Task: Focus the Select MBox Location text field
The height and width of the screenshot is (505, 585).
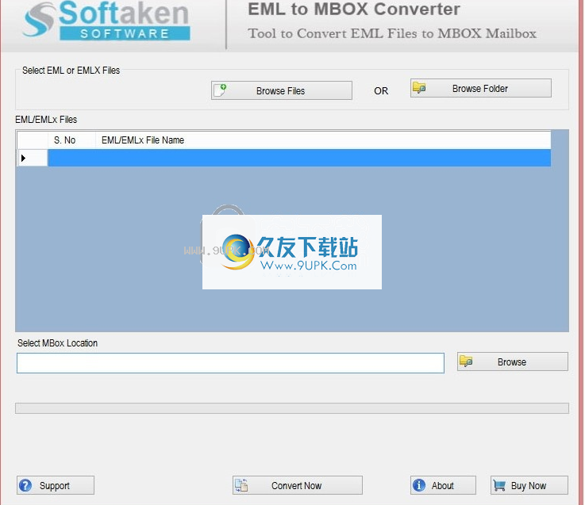Action: (230, 363)
